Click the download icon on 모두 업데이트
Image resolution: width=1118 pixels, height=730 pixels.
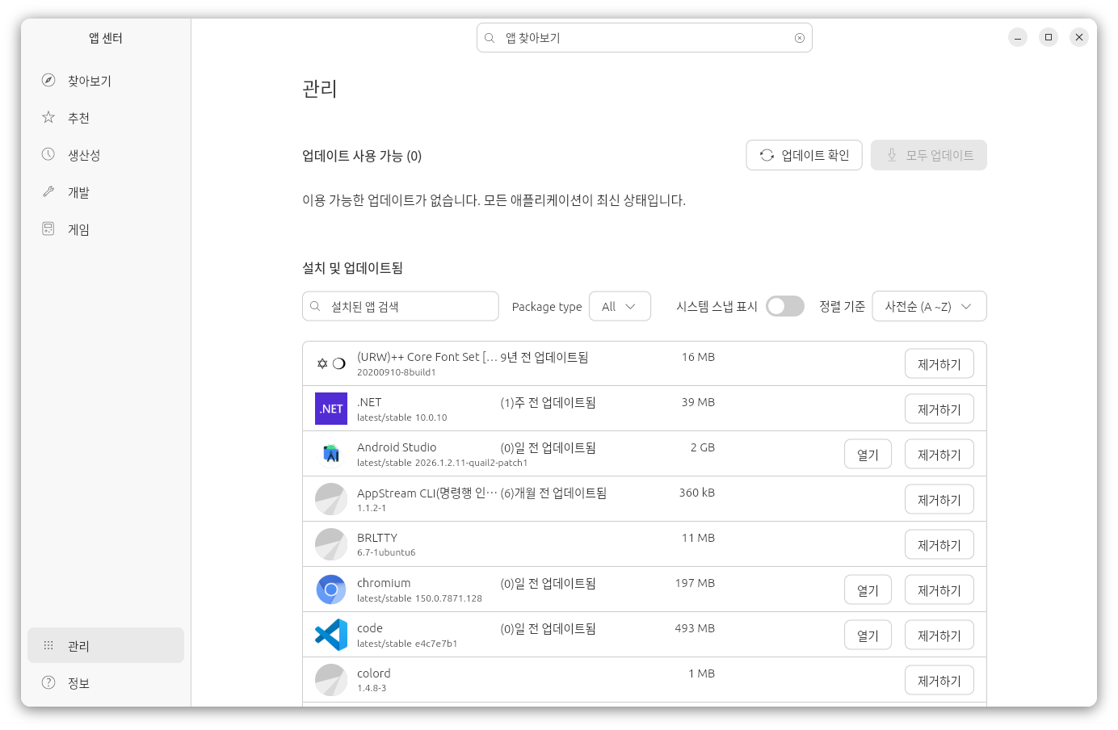(x=892, y=155)
